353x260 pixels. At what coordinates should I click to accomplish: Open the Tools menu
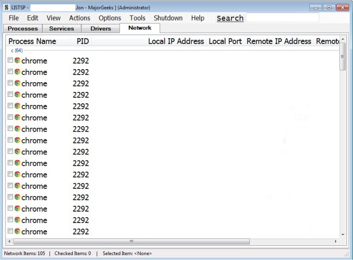[137, 18]
